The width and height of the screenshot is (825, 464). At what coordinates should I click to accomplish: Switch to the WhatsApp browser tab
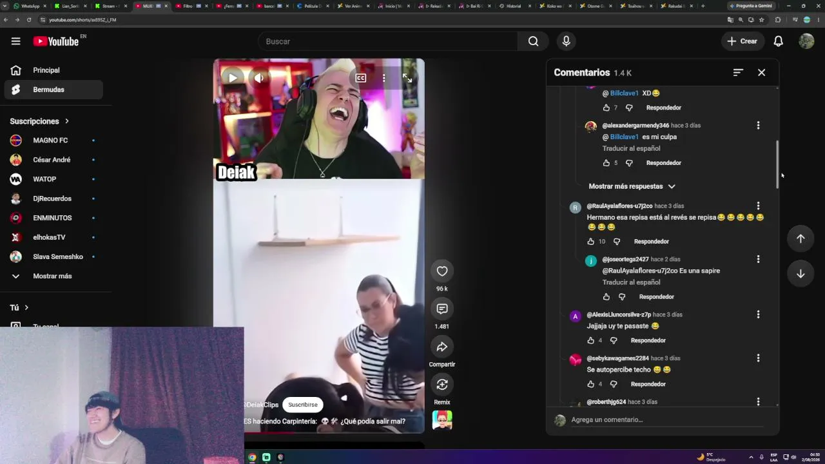30,6
